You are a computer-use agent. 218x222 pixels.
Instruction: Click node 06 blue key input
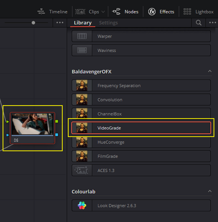pyautogui.click(x=8, y=135)
